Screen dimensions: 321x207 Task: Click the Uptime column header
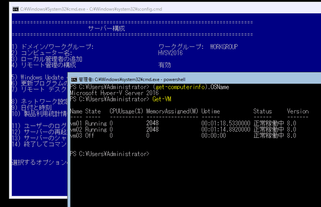click(211, 111)
